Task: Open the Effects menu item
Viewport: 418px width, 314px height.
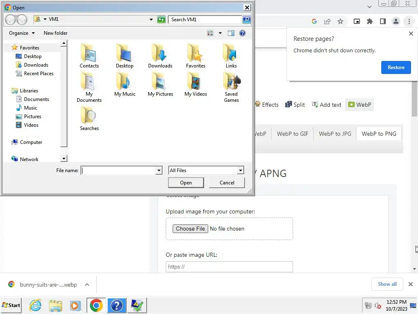Action: point(267,105)
